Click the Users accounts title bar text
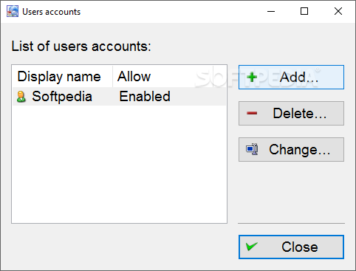Screen dimensions: 356x271 pos(52,12)
